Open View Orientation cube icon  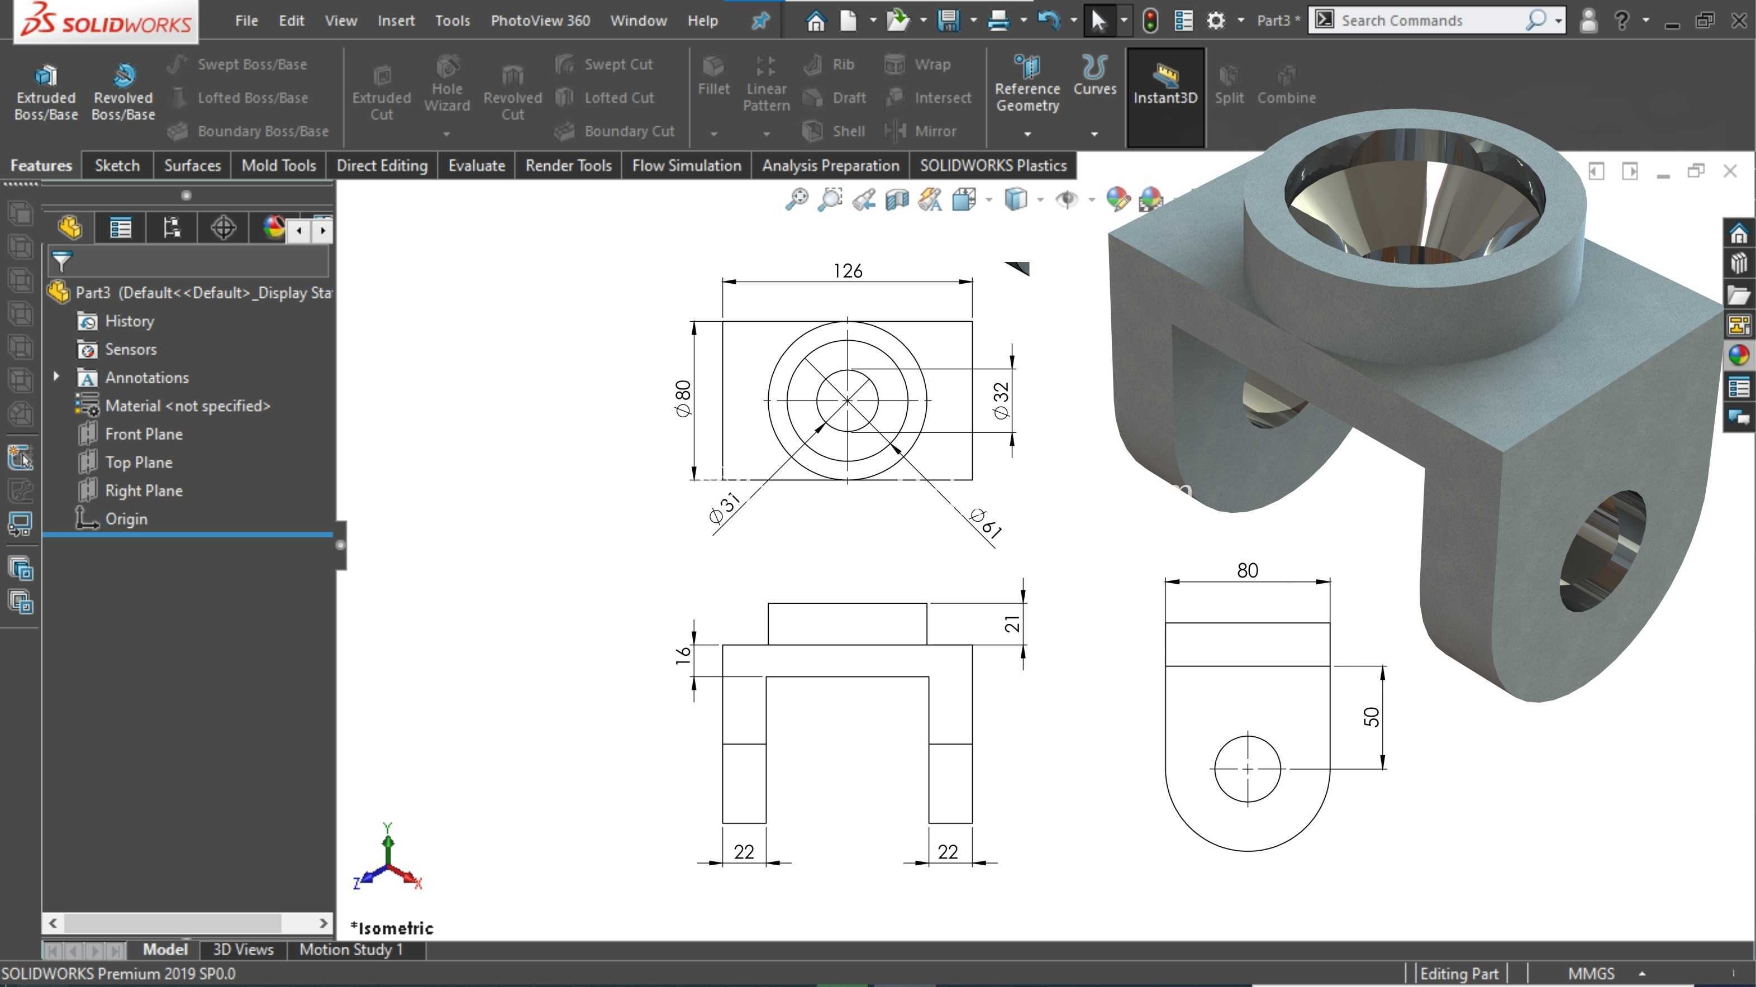tap(964, 200)
